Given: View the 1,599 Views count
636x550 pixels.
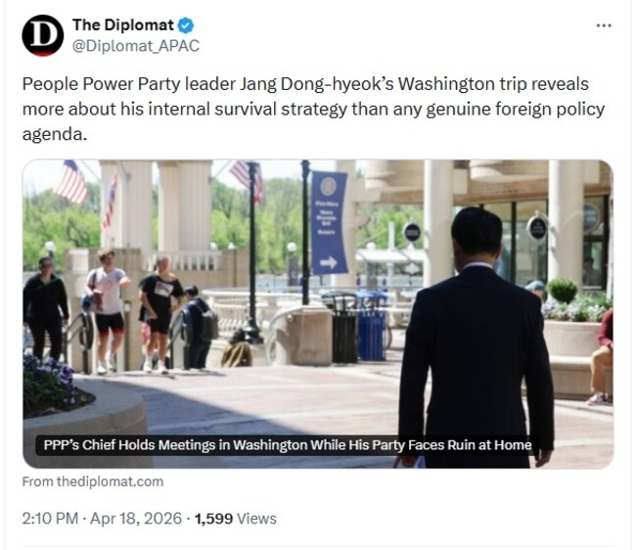Looking at the screenshot, I should [x=236, y=518].
